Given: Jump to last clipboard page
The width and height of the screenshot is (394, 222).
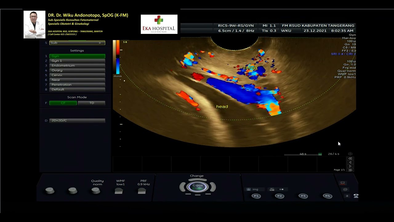Looking at the screenshot, I should (x=350, y=170).
